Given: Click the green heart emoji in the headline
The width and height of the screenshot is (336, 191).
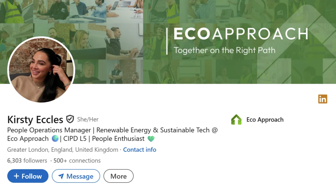Looking at the screenshot, I should coord(151,139).
